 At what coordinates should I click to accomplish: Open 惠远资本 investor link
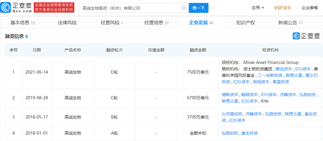point(284,69)
